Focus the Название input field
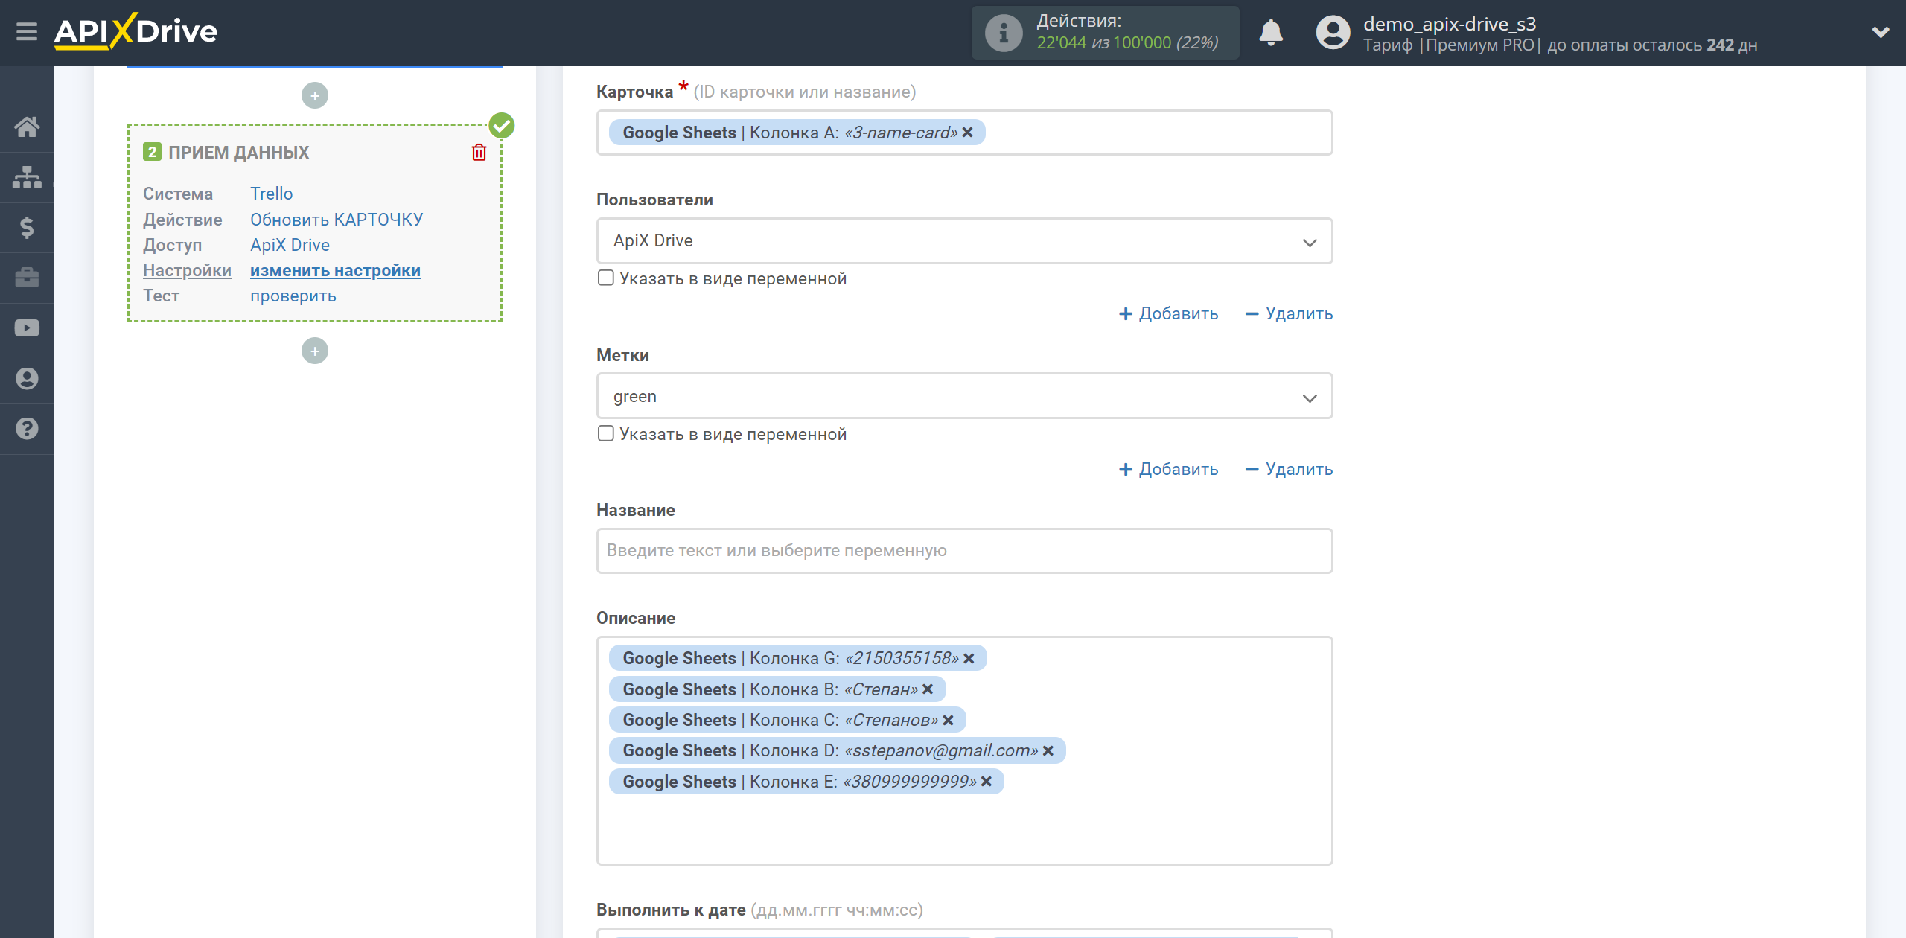The width and height of the screenshot is (1906, 938). tap(964, 551)
